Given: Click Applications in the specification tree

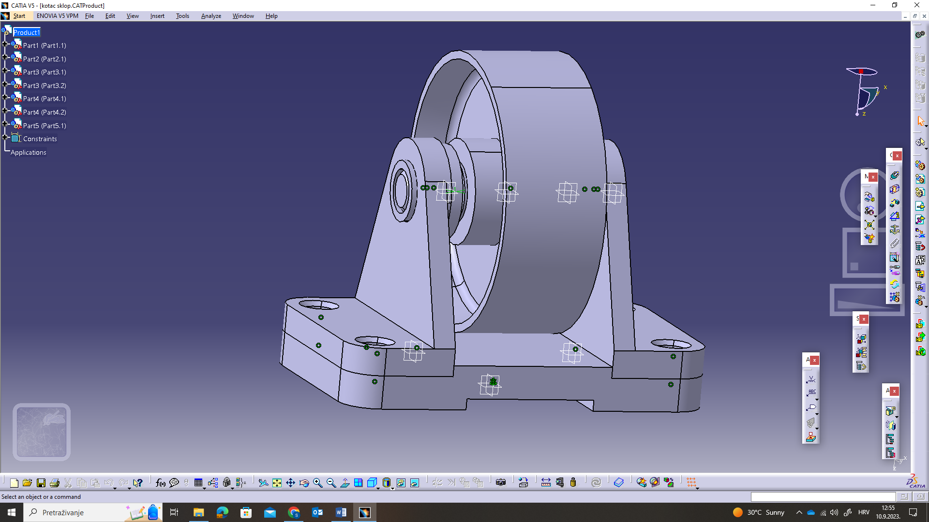Looking at the screenshot, I should click(x=29, y=152).
